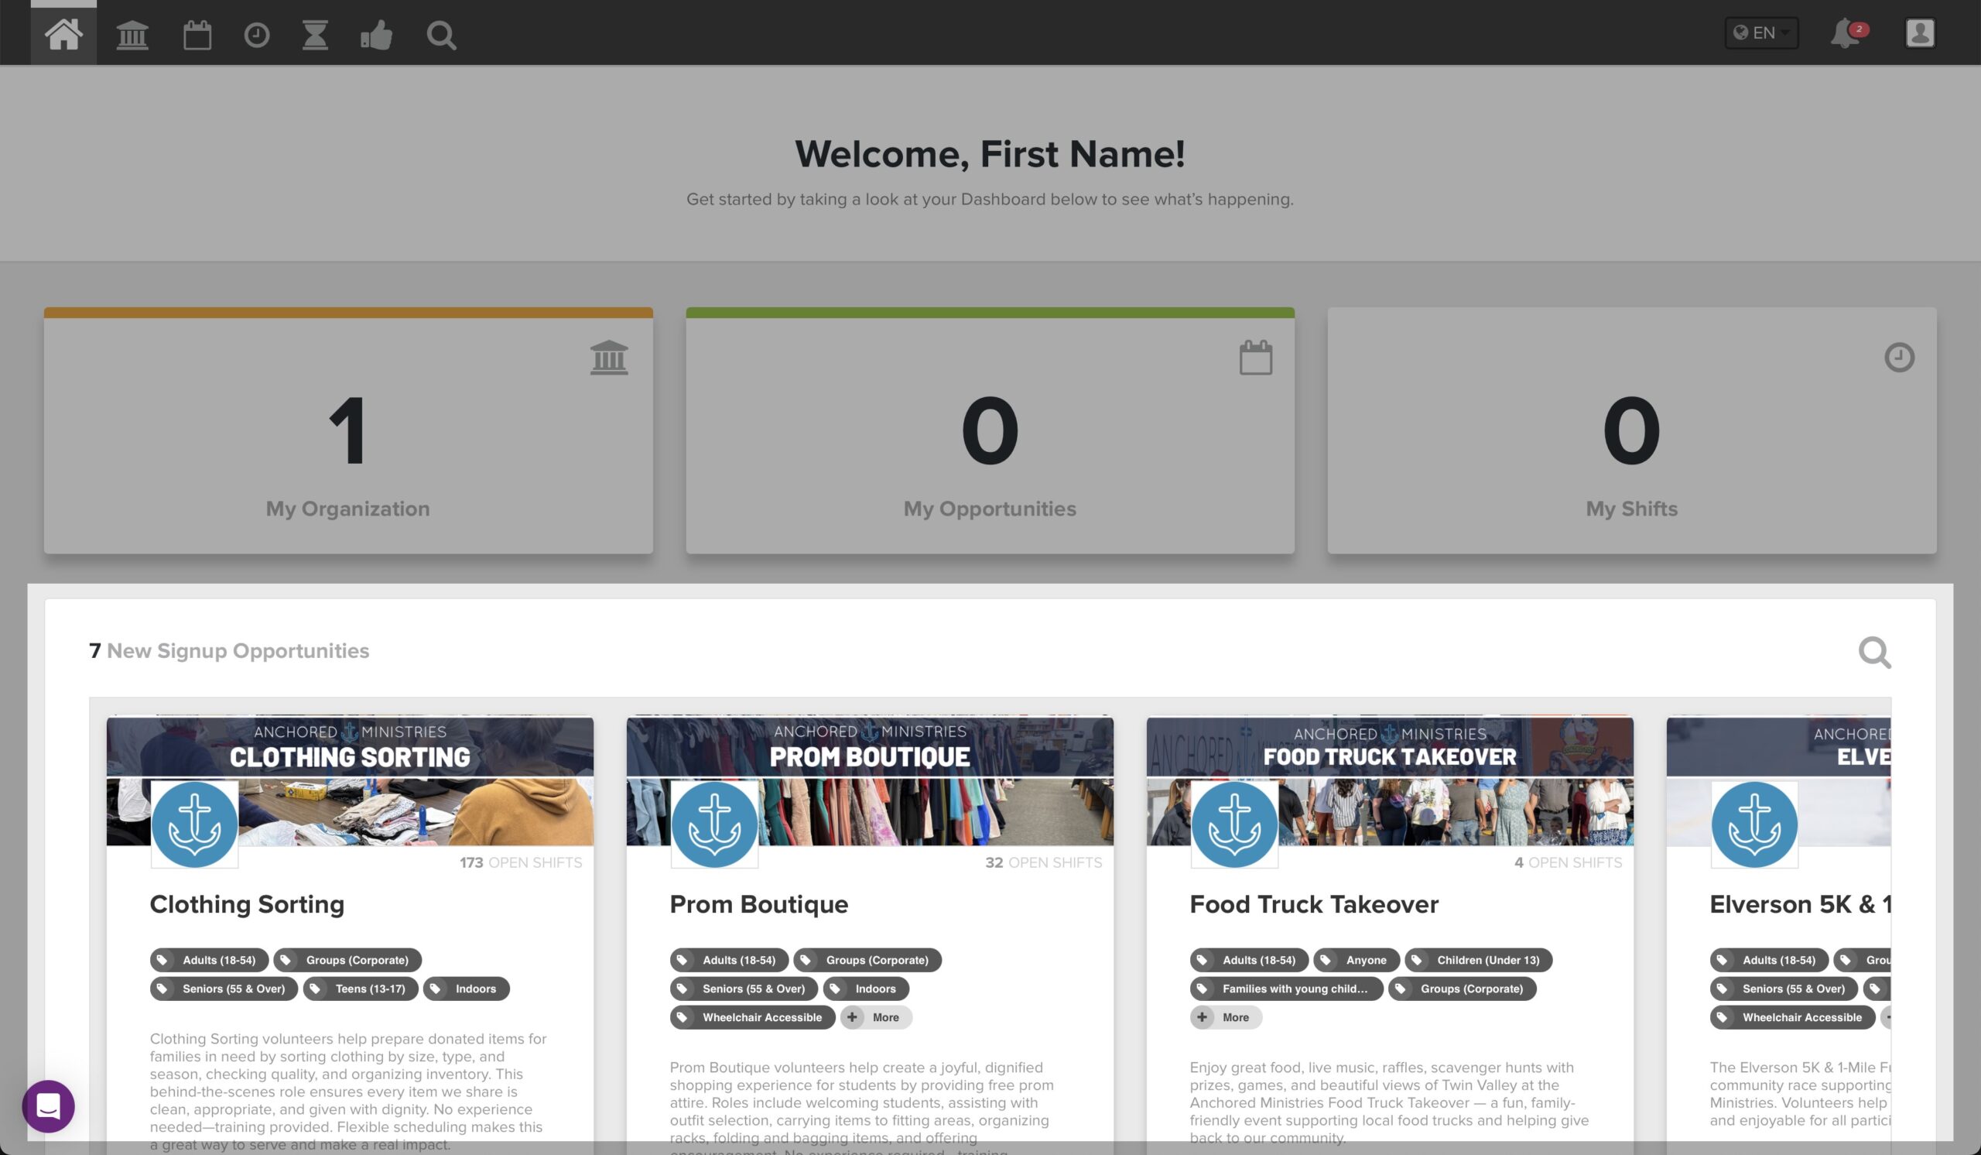Expand More tags on Food Truck Takeover
Screen dimensions: 1981x1155
coord(1225,1016)
